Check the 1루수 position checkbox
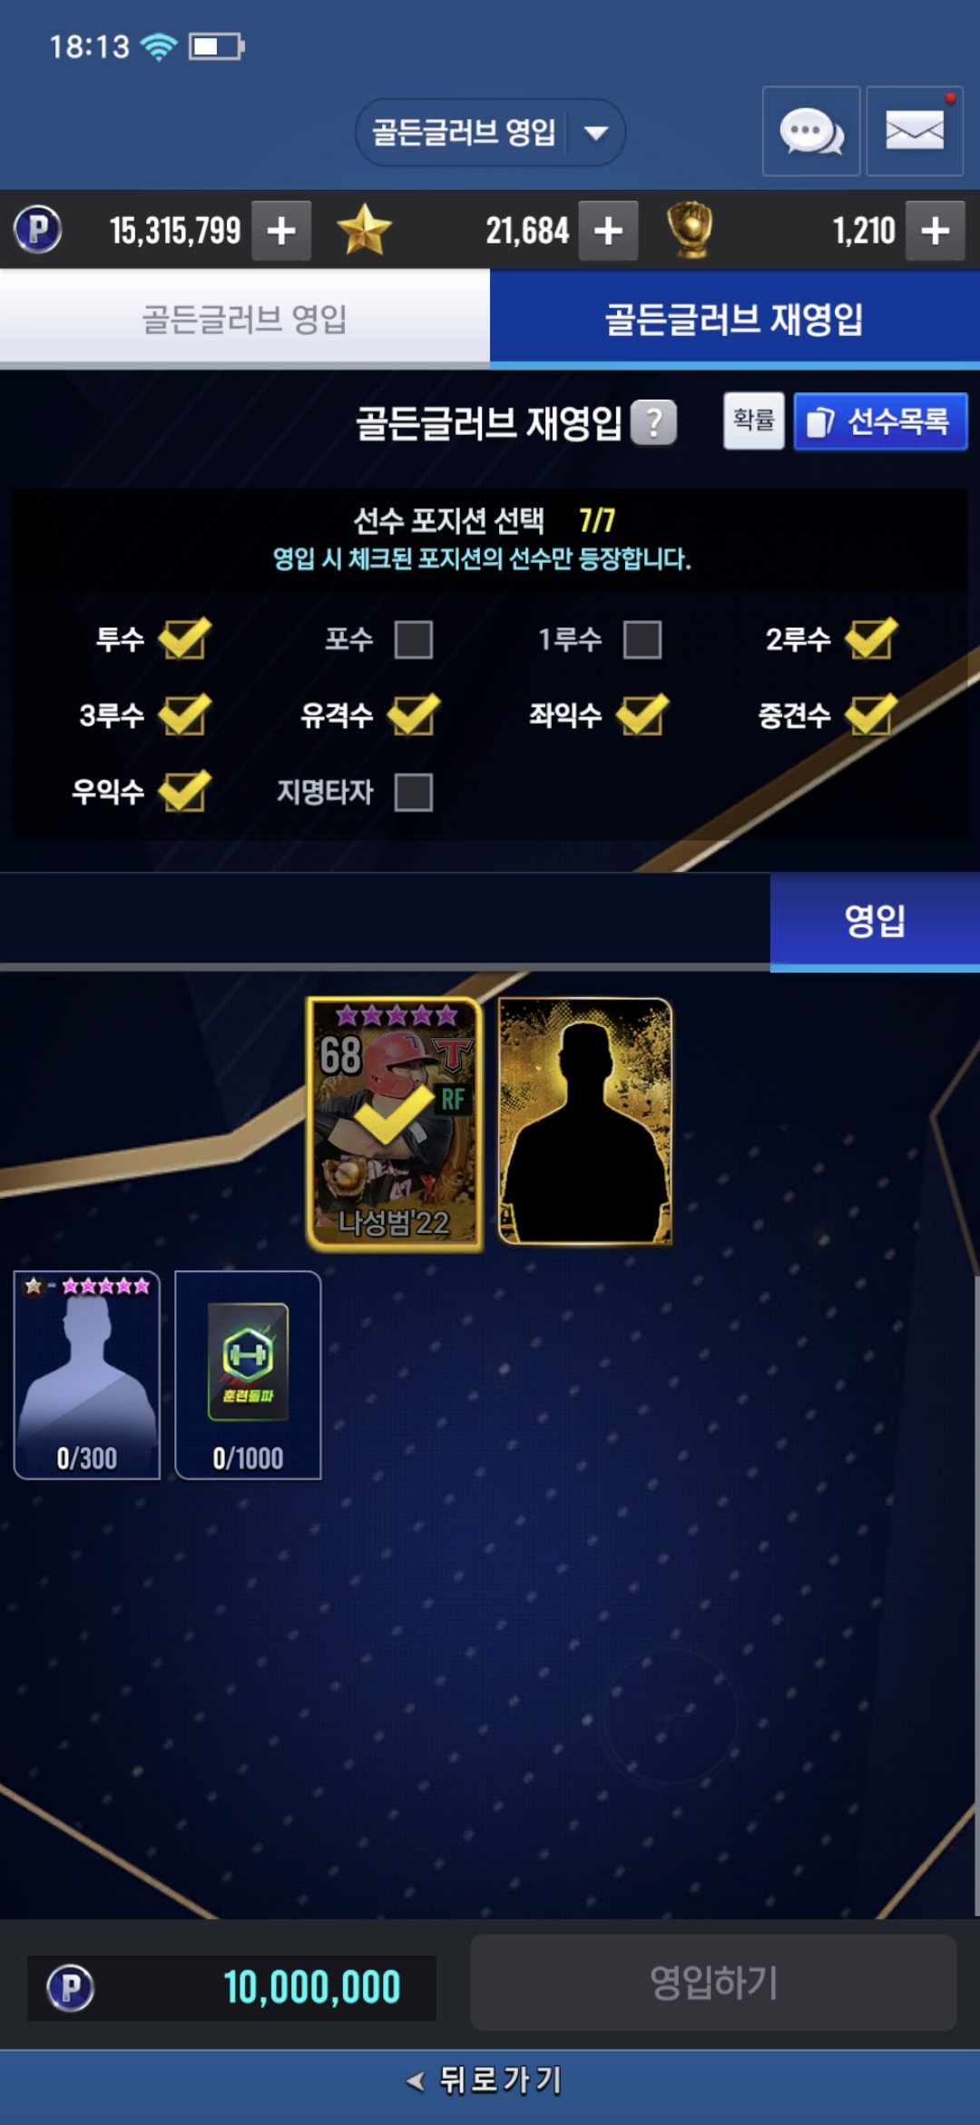 (642, 639)
